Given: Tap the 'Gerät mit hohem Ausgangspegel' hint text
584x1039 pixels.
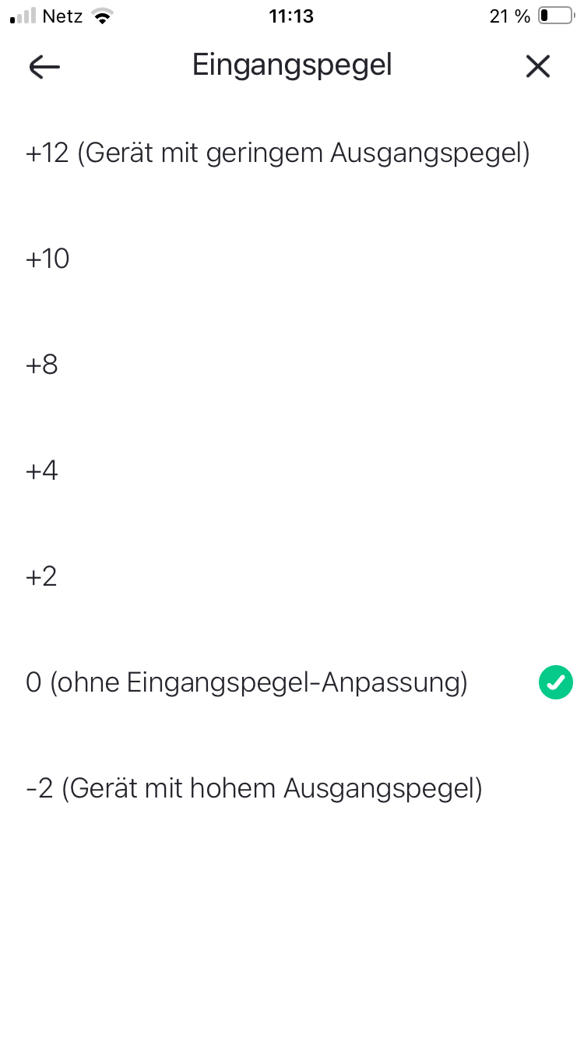Looking at the screenshot, I should [x=273, y=789].
